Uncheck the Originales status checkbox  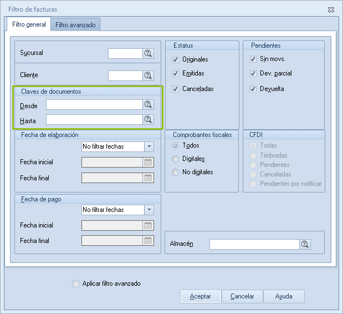[176, 59]
